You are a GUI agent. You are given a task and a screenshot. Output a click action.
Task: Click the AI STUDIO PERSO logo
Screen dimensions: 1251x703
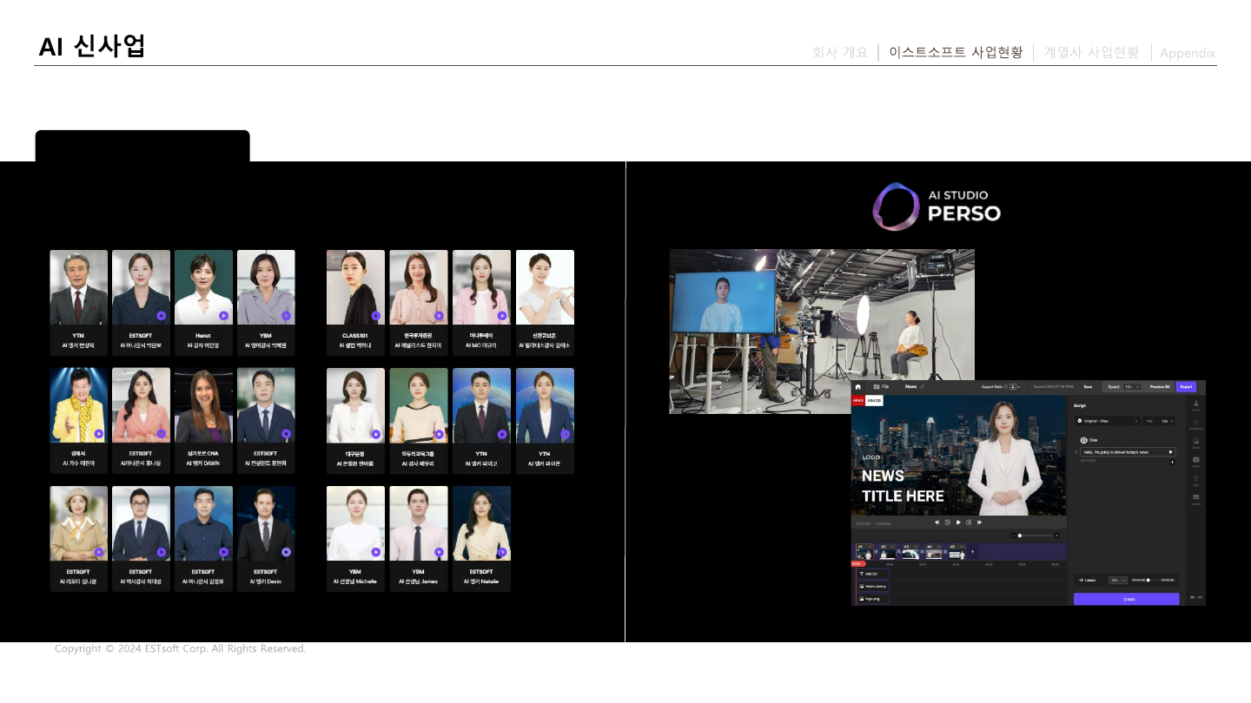937,207
